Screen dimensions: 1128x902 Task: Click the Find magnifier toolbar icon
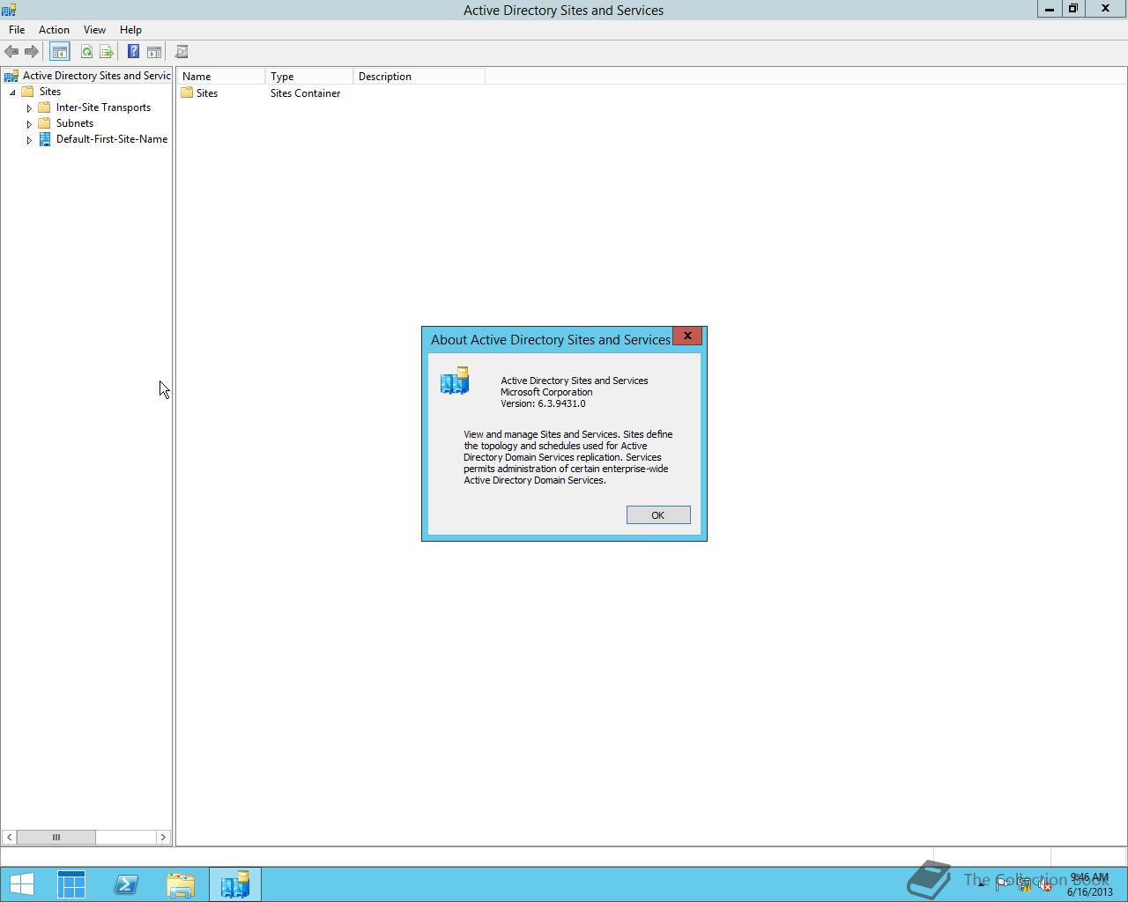(x=182, y=52)
